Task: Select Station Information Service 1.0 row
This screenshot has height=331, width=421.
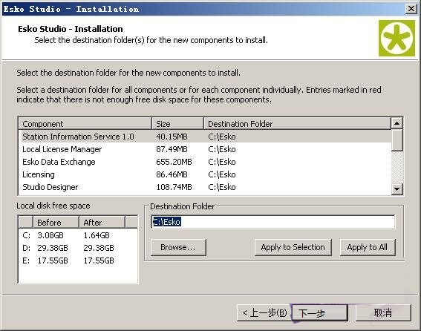Action: (x=205, y=137)
